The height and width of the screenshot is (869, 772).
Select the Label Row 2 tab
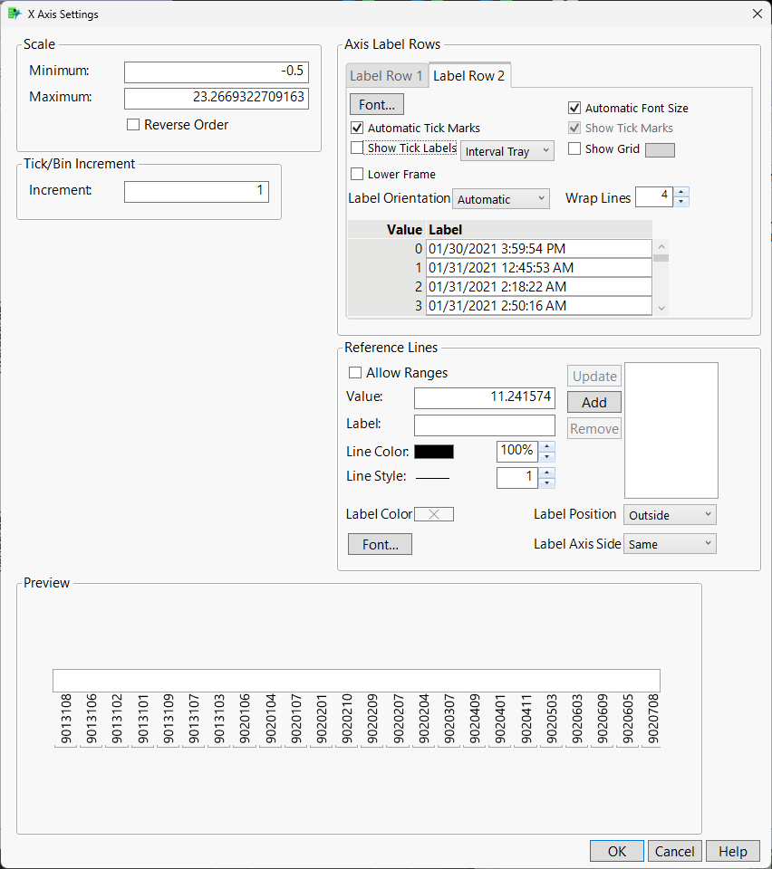click(x=469, y=76)
